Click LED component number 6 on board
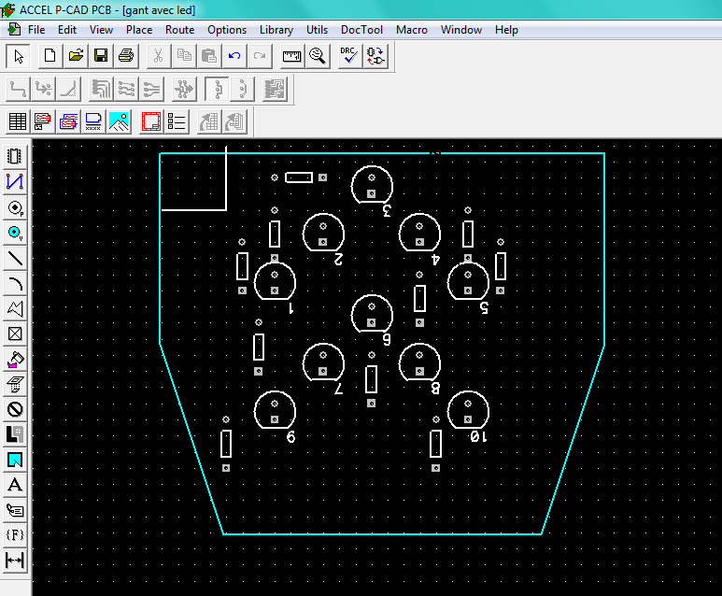Screen dimensions: 722x596 (372, 313)
